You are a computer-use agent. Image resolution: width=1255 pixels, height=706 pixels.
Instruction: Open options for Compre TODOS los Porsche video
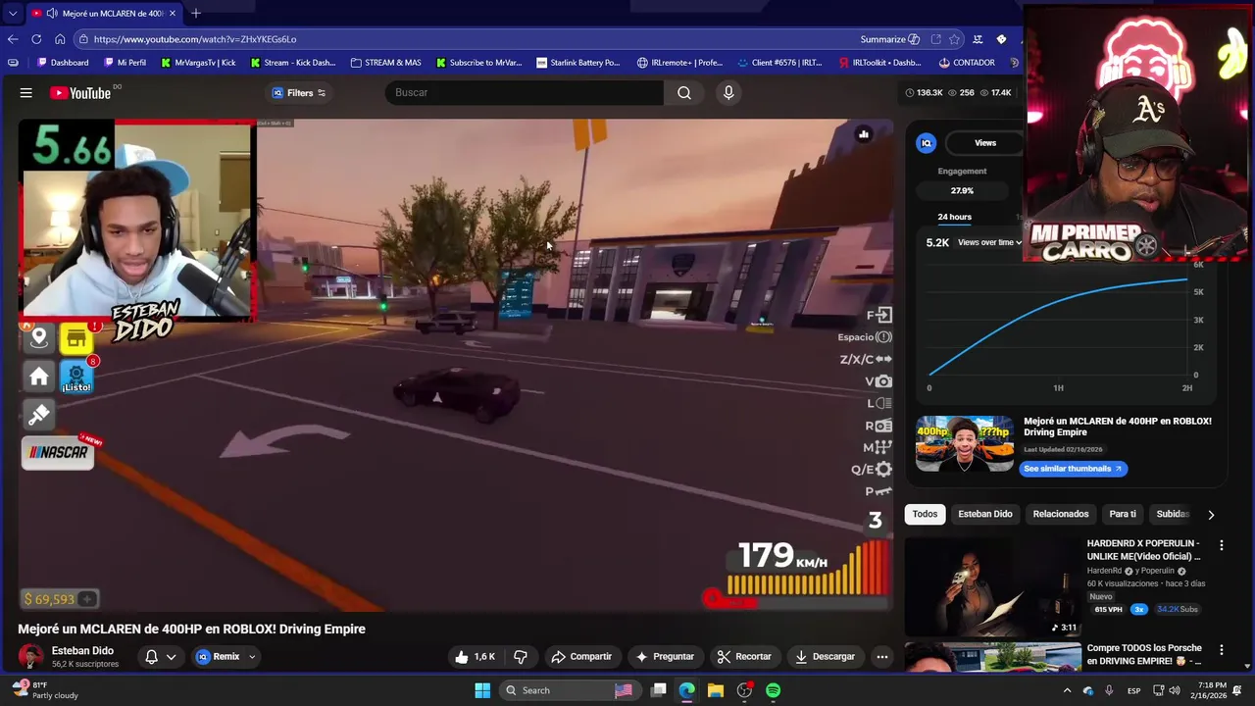[x=1222, y=650]
